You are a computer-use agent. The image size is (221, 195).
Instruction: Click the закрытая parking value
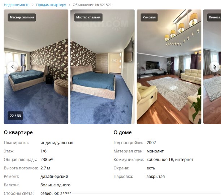pyautogui.click(x=156, y=176)
